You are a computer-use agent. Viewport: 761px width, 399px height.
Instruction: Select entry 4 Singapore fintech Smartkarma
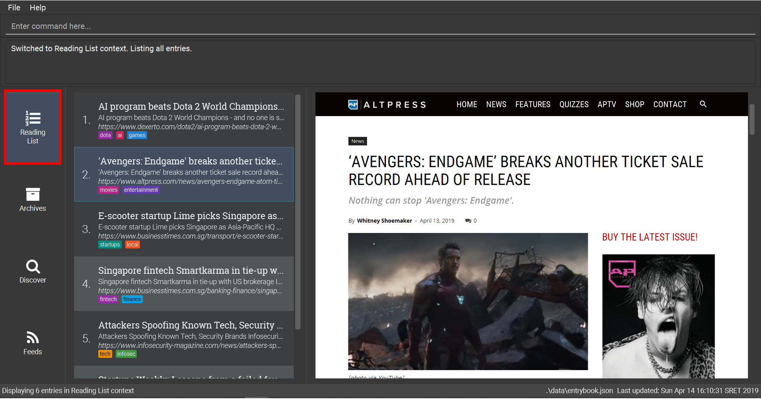click(x=184, y=284)
